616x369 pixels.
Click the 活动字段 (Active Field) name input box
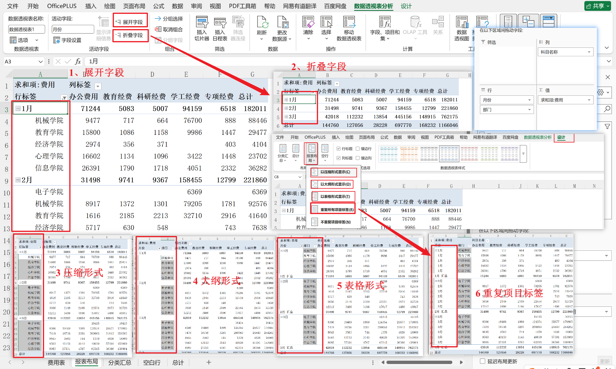click(x=72, y=29)
